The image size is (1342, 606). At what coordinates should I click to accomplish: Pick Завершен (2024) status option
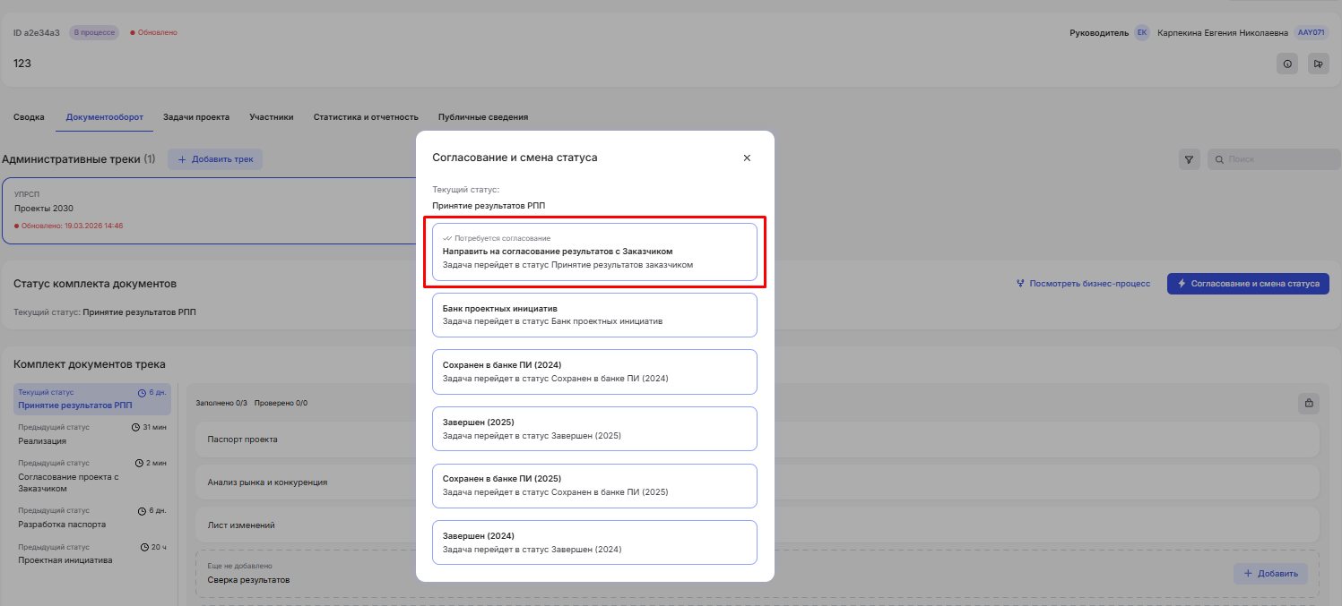click(594, 542)
